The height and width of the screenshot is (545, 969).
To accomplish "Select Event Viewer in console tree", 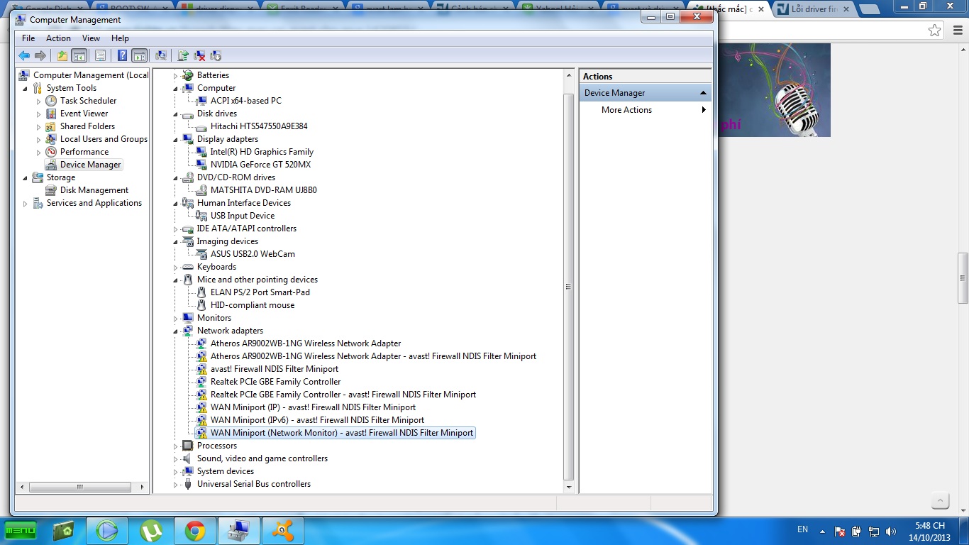I will tap(84, 114).
